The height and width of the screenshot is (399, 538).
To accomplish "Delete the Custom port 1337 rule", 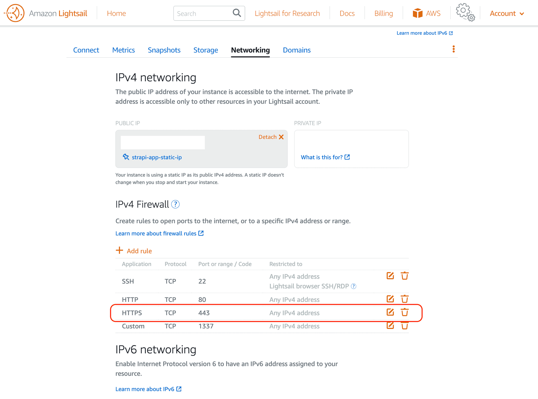I will [x=405, y=326].
